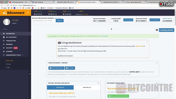The height and width of the screenshot is (99, 176).
Task: Switch to the Facebook browser tab
Action: click(x=43, y=2)
